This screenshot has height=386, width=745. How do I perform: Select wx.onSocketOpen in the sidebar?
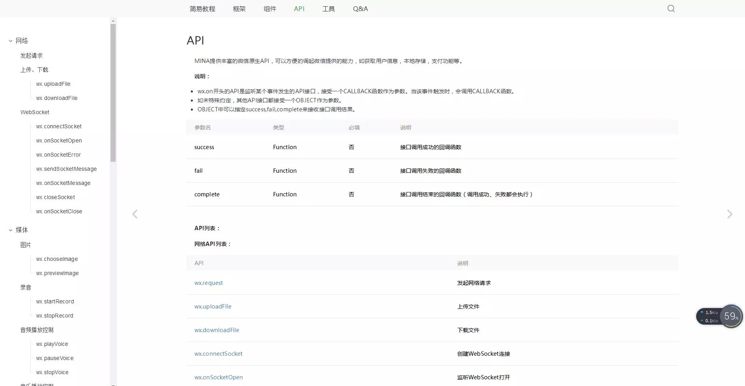point(59,140)
